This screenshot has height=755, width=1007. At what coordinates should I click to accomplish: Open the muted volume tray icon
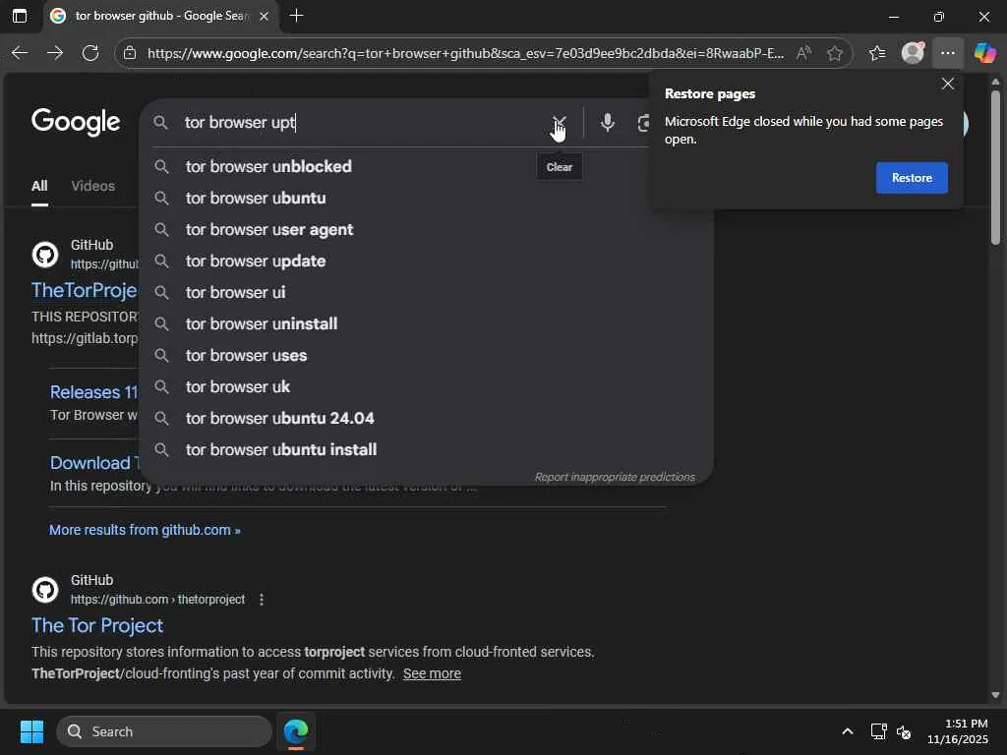904,731
